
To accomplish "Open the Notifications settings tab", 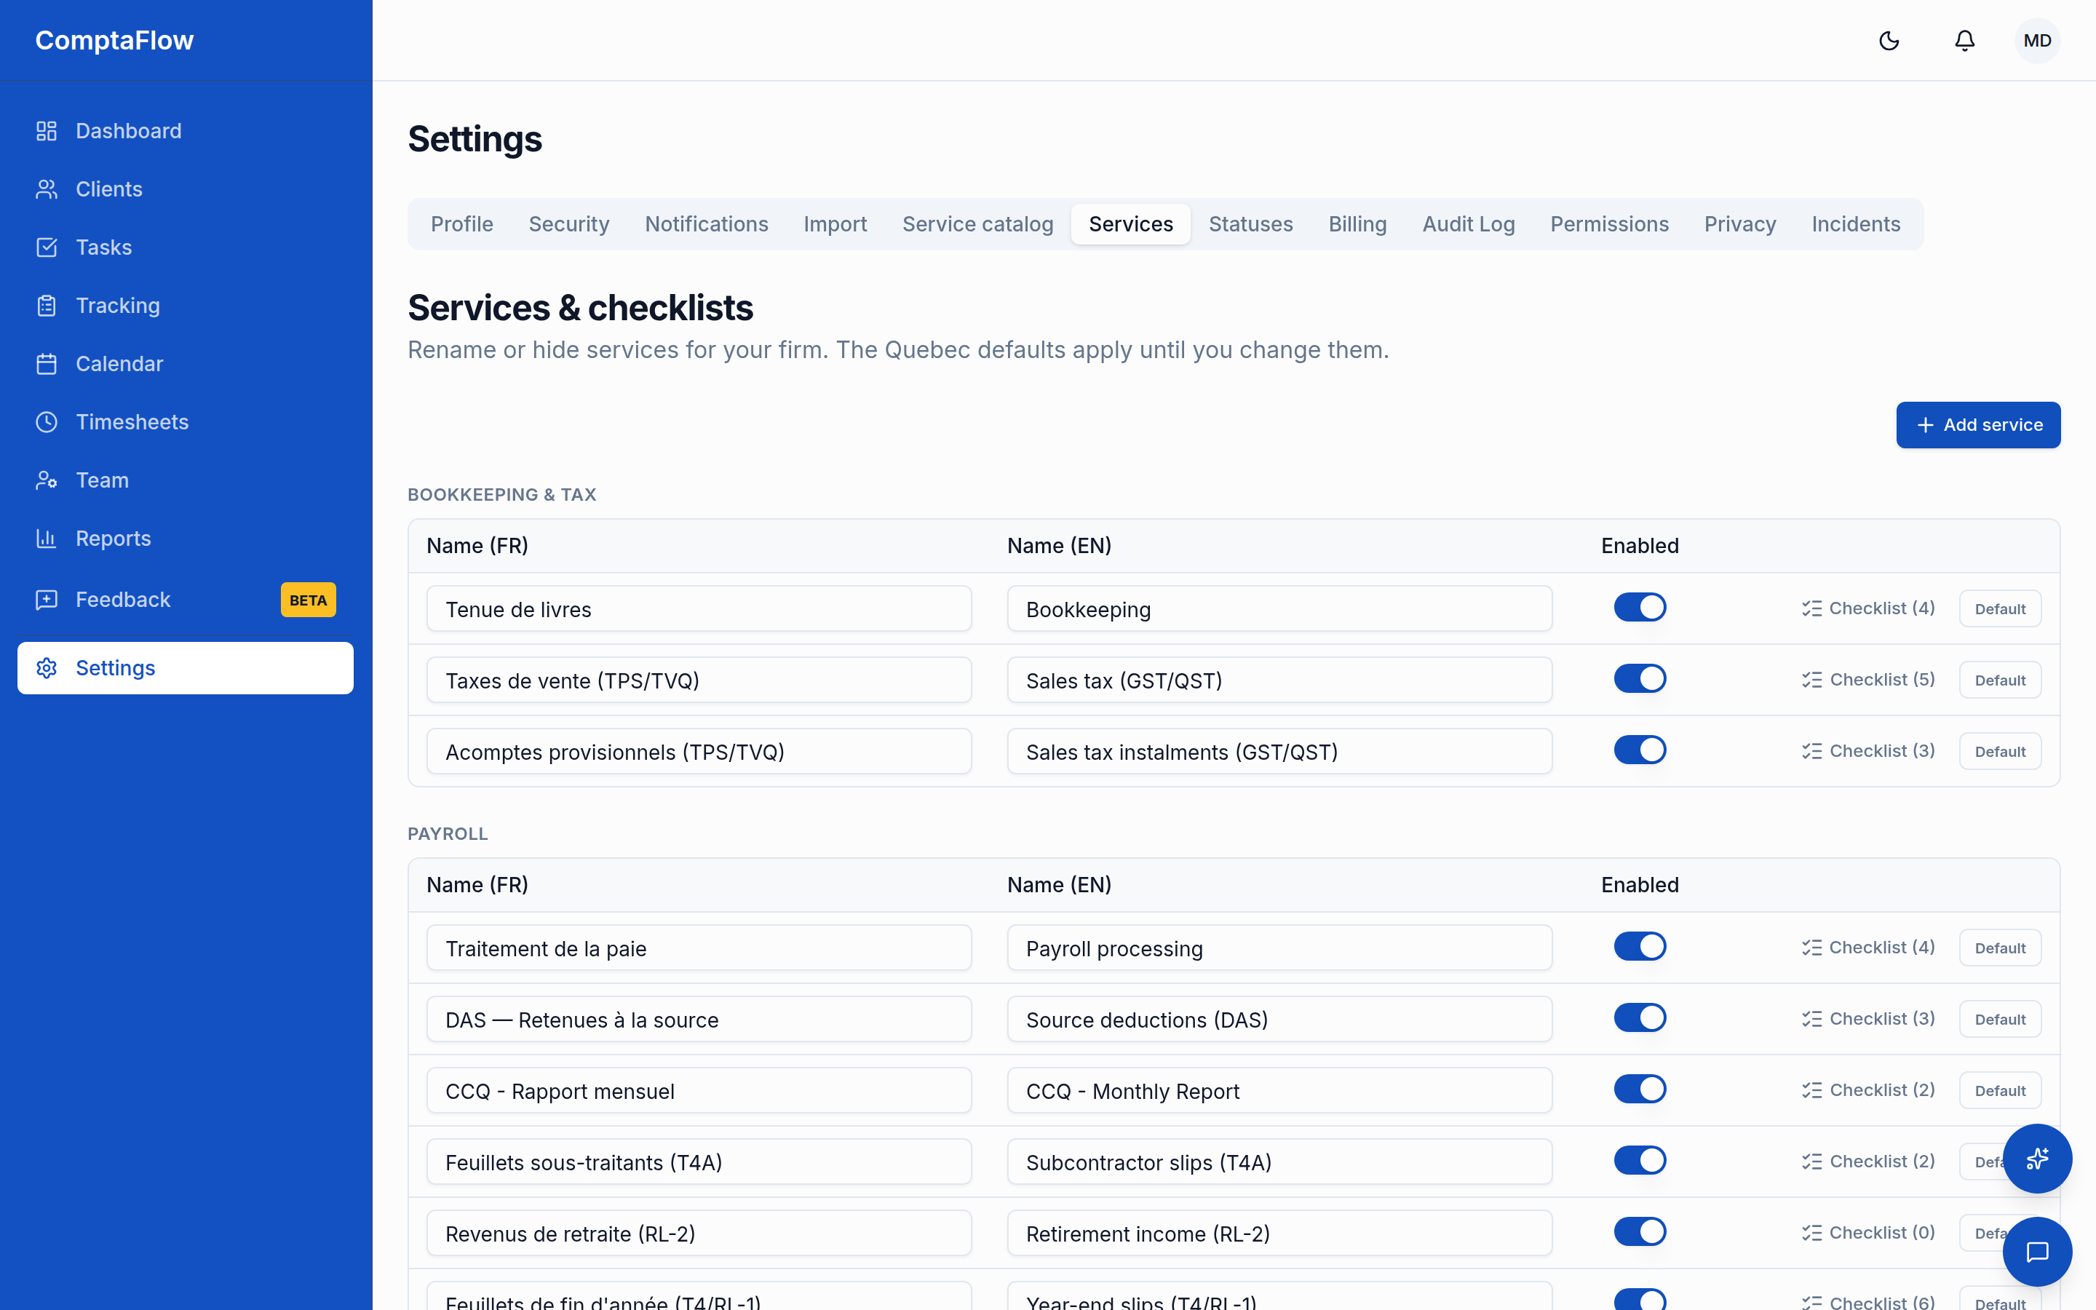I will coord(706,224).
